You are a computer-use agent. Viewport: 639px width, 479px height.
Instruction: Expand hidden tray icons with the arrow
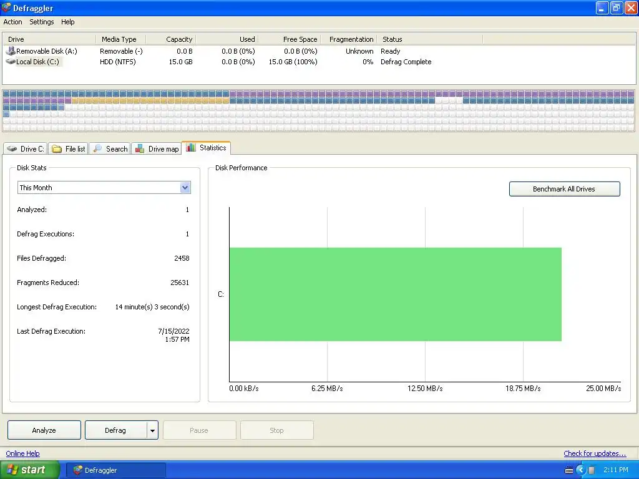coord(581,470)
